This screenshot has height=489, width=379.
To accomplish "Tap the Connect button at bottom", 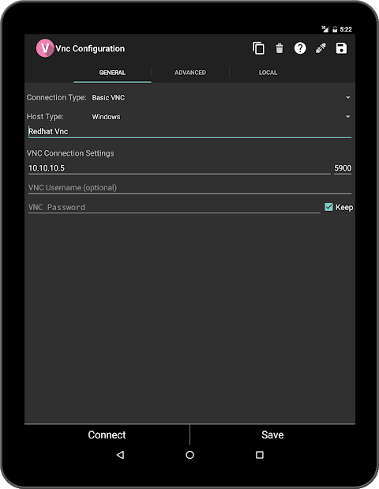I will point(107,434).
